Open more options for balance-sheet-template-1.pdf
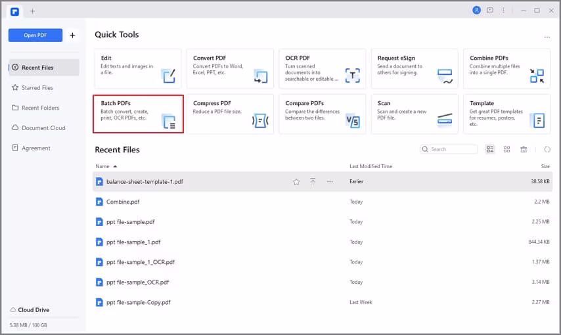This screenshot has width=561, height=335. (x=330, y=182)
